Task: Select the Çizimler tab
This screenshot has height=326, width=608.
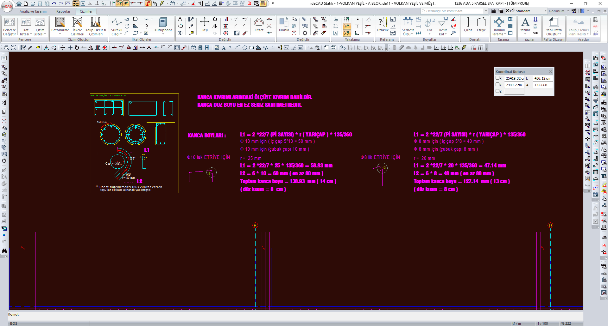Action: (86, 11)
